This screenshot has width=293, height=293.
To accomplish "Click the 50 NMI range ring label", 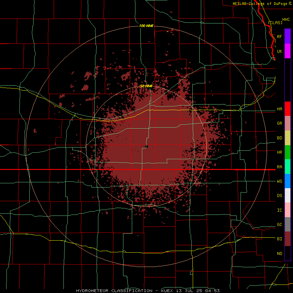I will [x=146, y=86].
